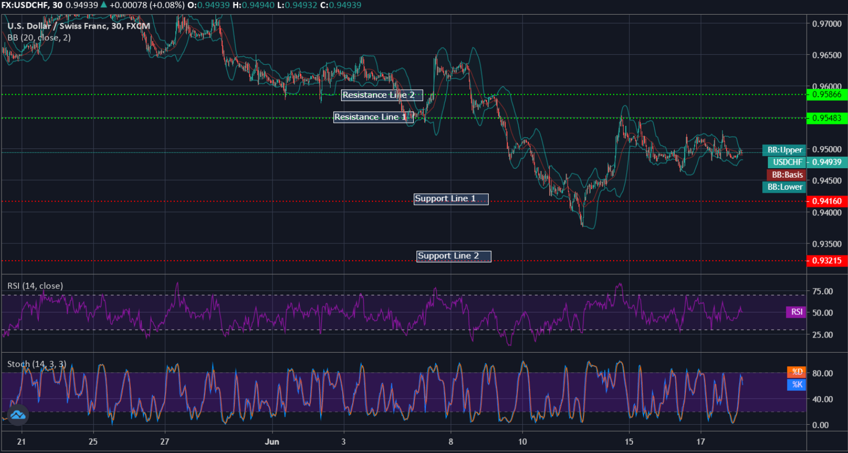This screenshot has height=453, width=848.
Task: Click the BB (20, close, 2) indicator title
Action: (x=39, y=38)
